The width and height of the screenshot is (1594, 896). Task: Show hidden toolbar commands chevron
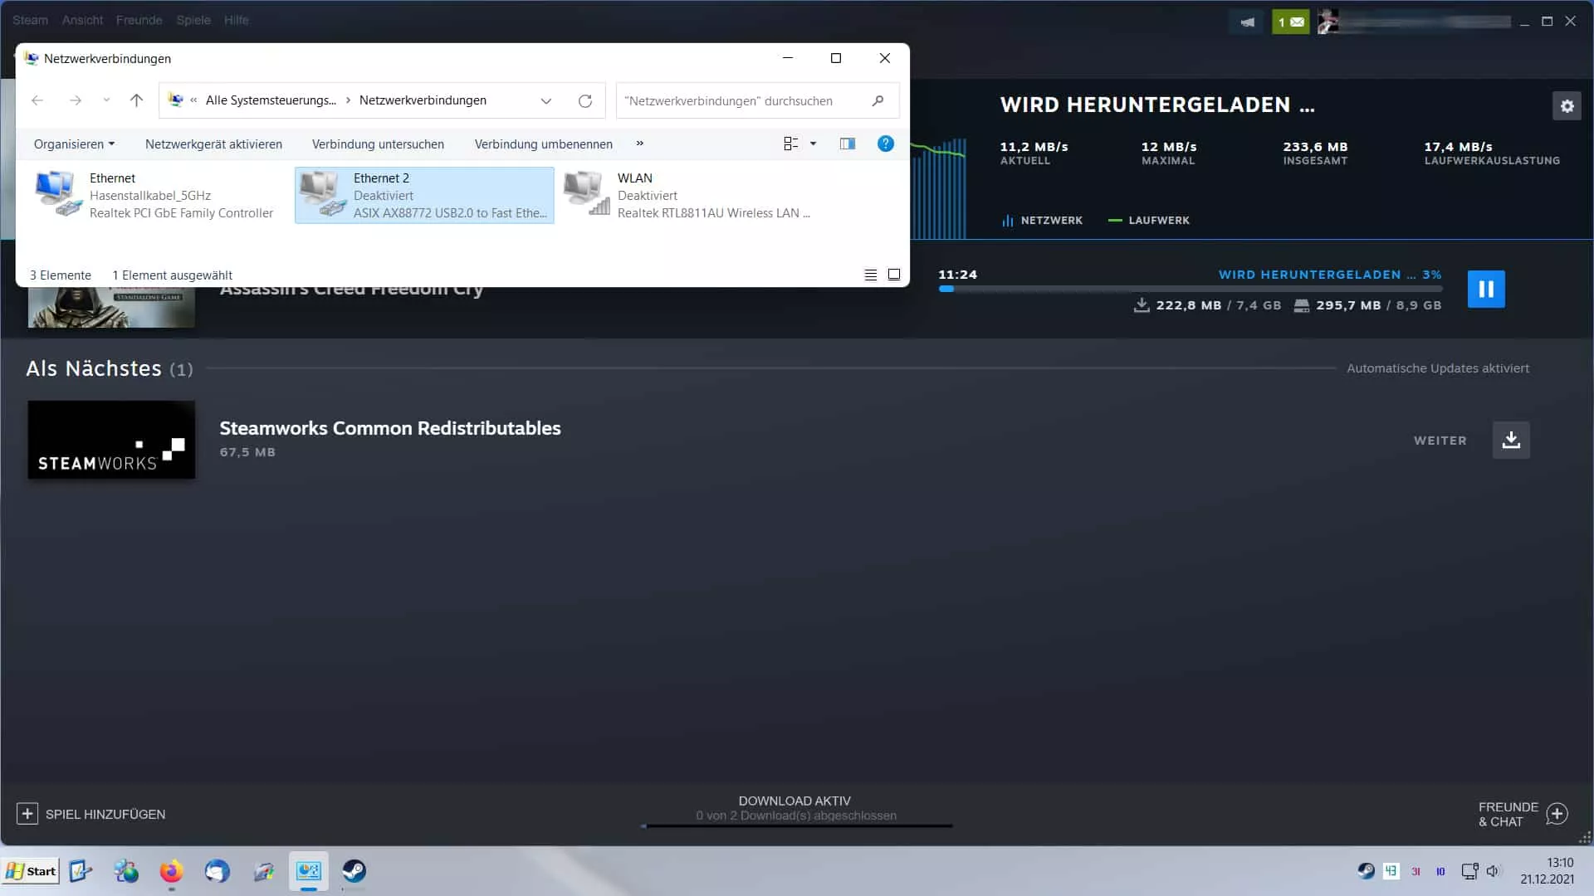[x=639, y=144]
